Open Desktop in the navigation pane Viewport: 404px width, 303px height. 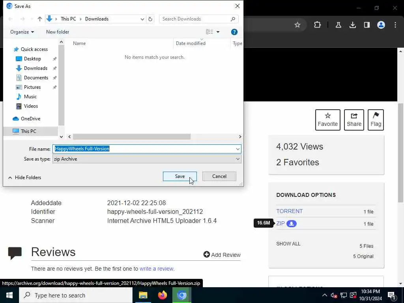click(32, 59)
